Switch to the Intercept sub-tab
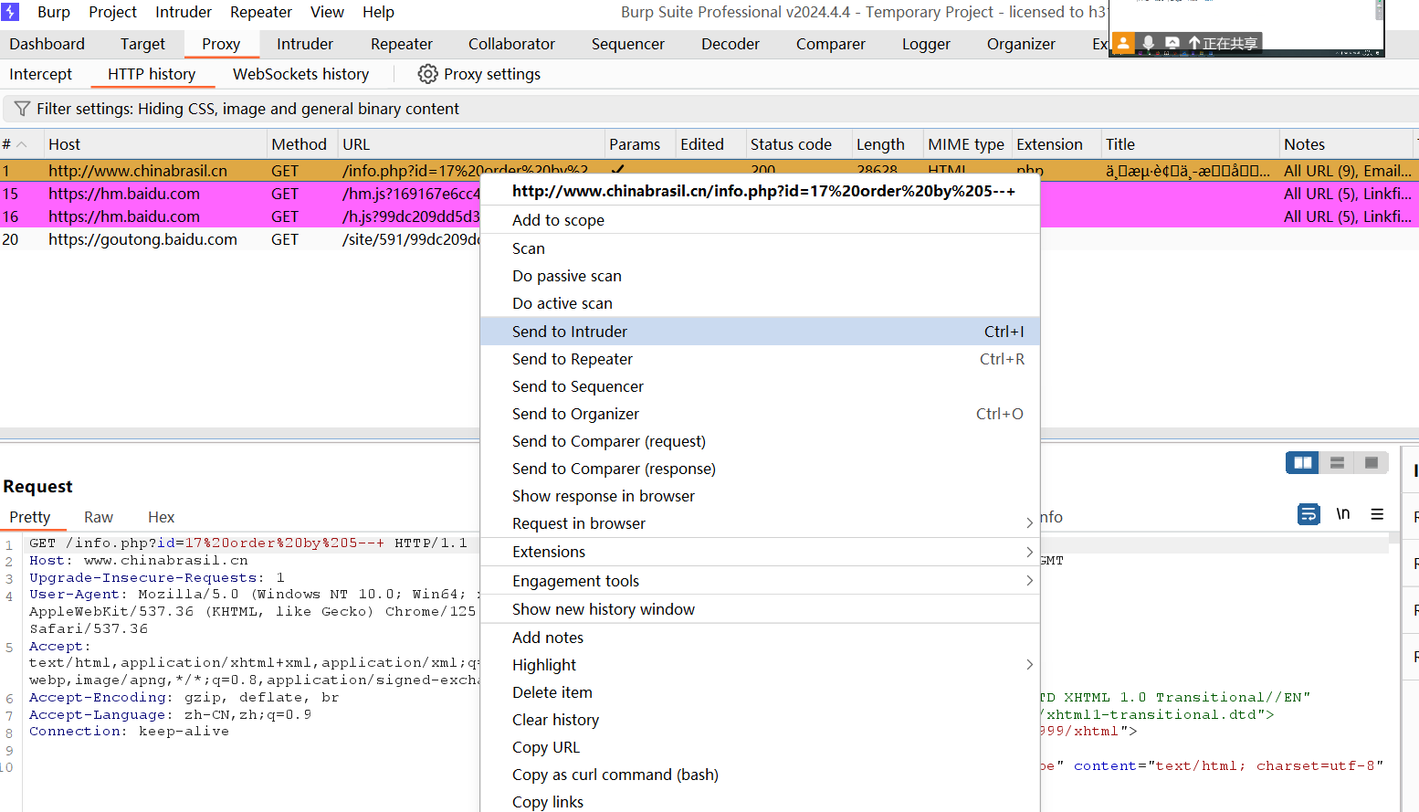The height and width of the screenshot is (812, 1419). 40,74
